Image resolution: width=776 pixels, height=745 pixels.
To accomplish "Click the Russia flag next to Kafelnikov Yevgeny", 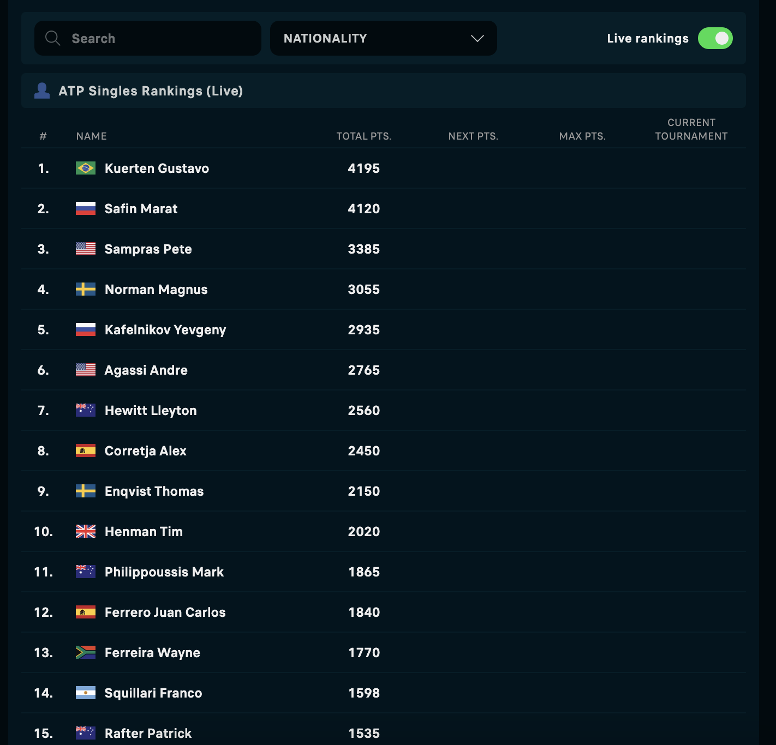I will 86,329.
